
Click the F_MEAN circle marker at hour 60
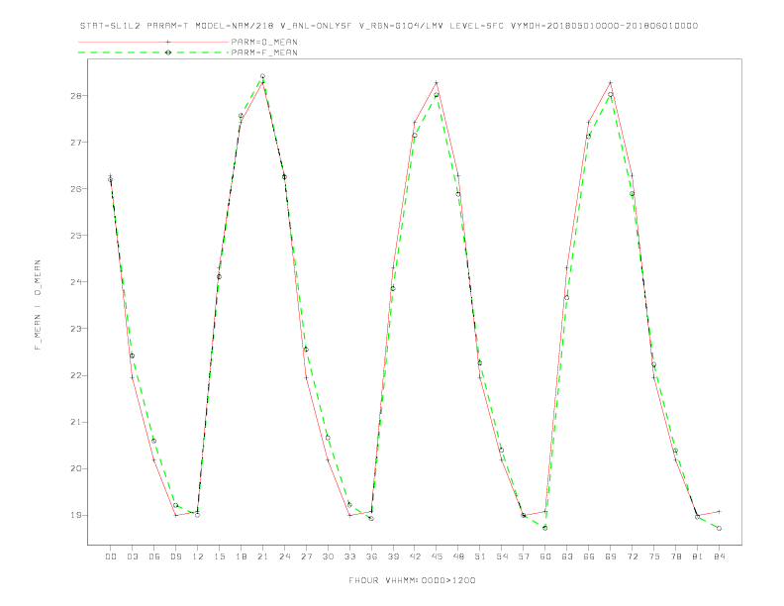tap(545, 528)
